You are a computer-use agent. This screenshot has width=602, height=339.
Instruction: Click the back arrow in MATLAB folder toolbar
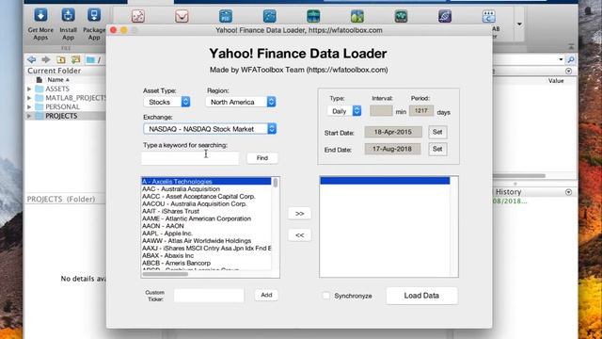pyautogui.click(x=31, y=59)
